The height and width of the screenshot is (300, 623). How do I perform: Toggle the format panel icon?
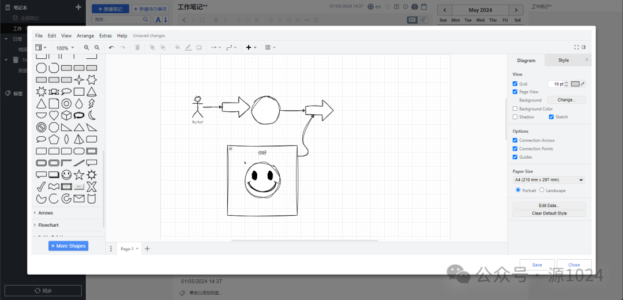(x=584, y=47)
